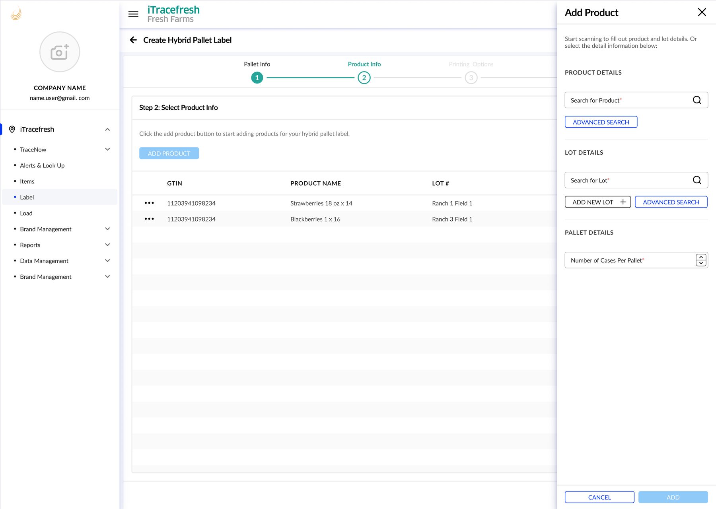The width and height of the screenshot is (716, 509).
Task: Open the hamburger menu icon
Action: click(133, 14)
